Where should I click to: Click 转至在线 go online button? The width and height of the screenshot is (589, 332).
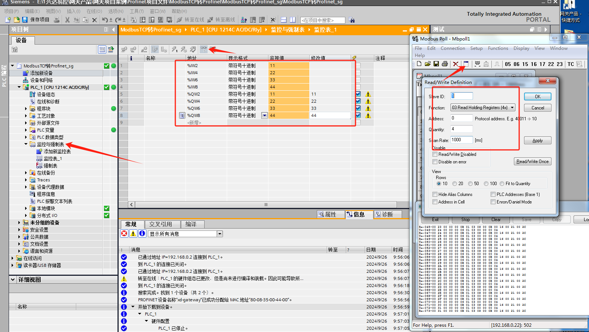[190, 20]
